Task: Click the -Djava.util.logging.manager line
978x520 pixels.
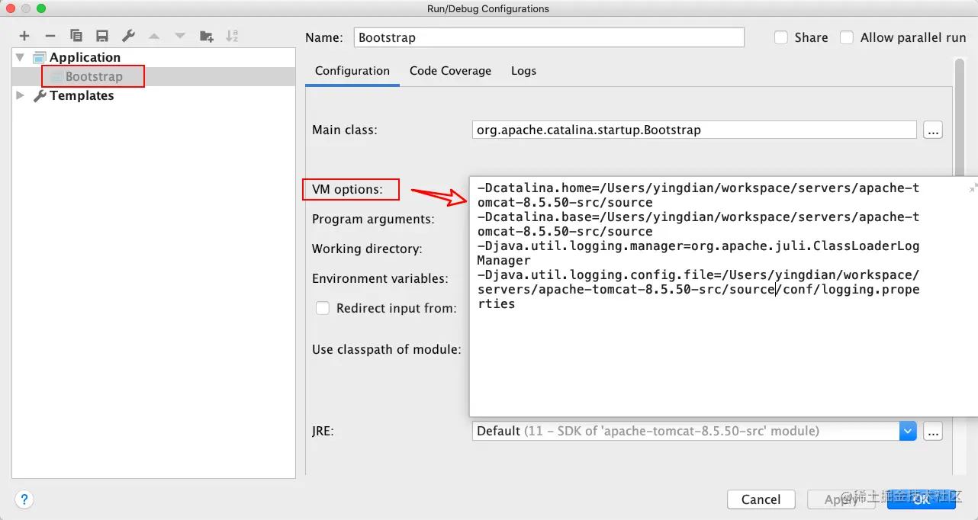Action: tap(698, 253)
